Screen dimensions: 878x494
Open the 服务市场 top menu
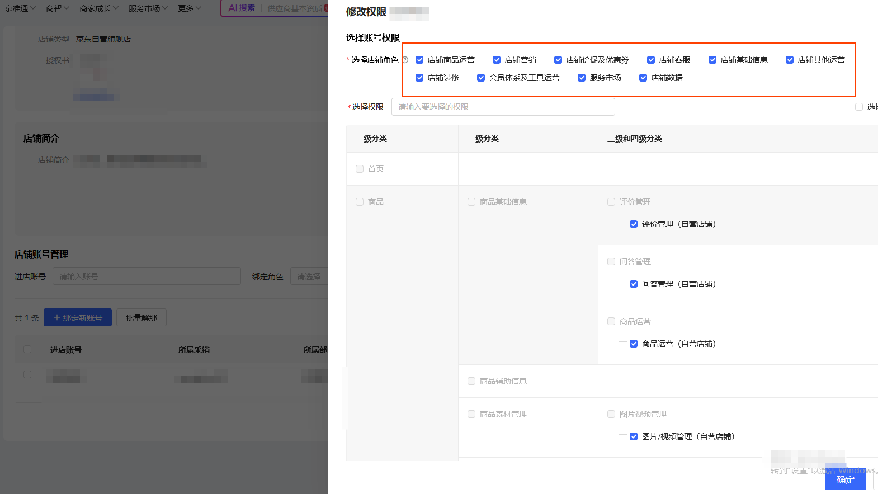click(148, 8)
